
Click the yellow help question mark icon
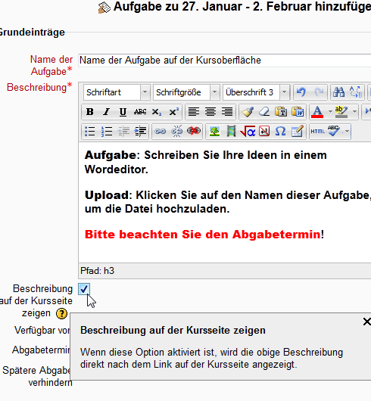[x=61, y=313]
